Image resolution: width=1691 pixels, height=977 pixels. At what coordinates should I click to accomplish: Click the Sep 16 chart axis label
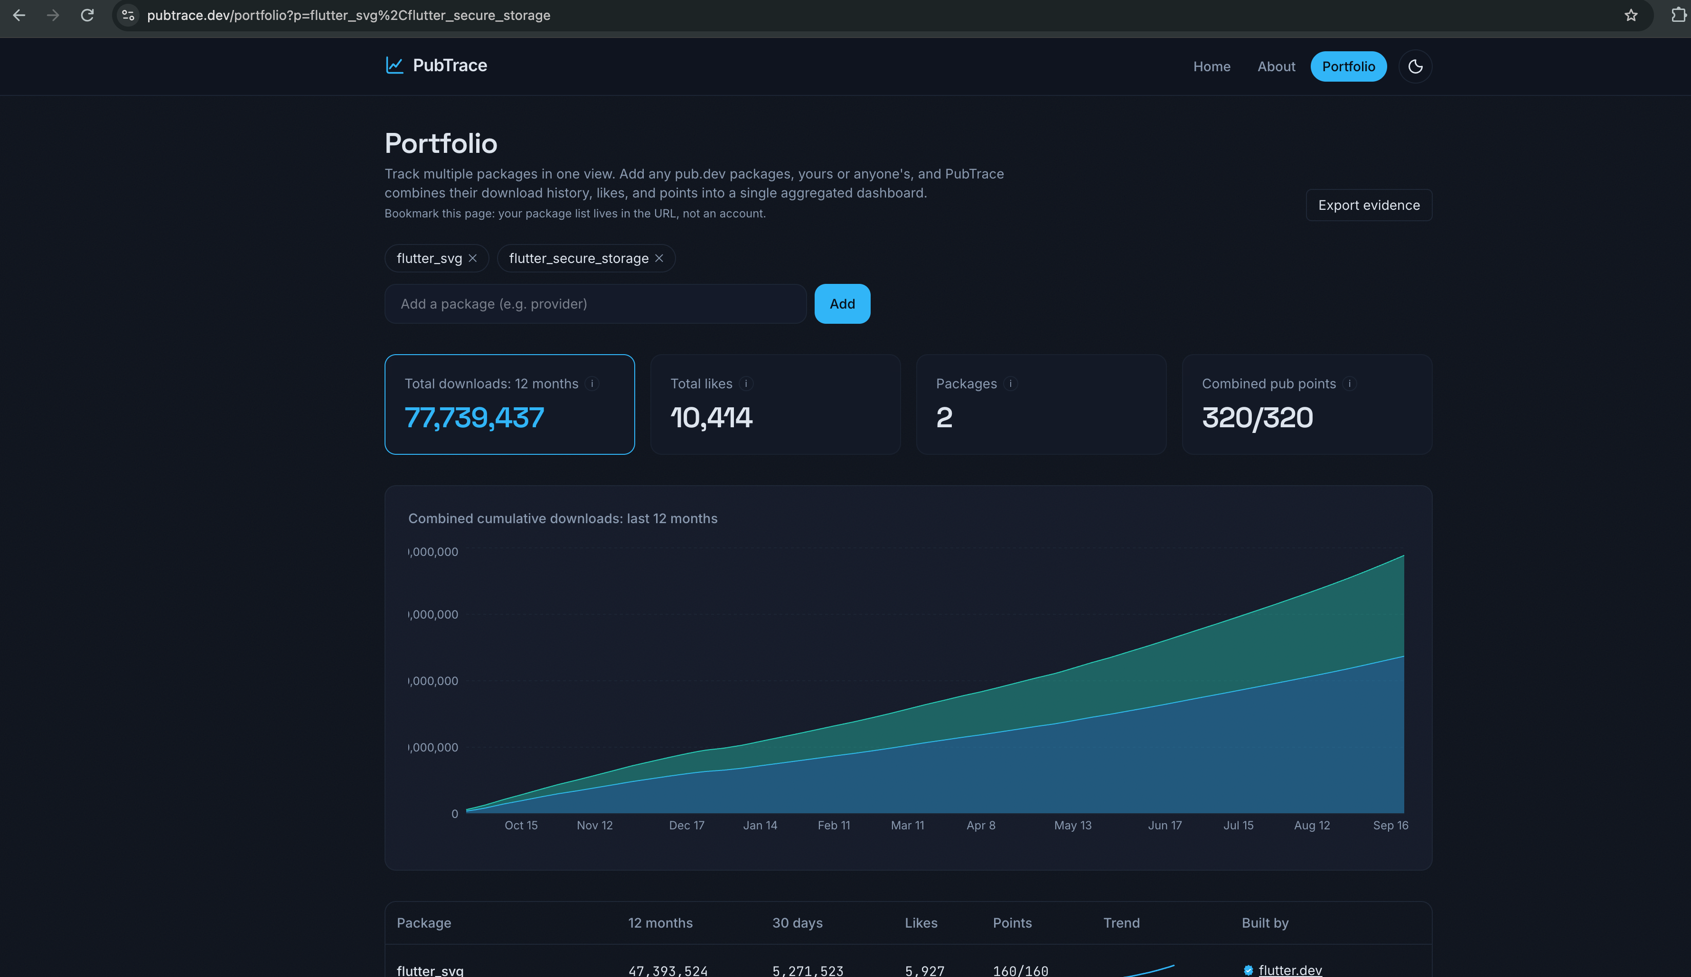[x=1390, y=826]
